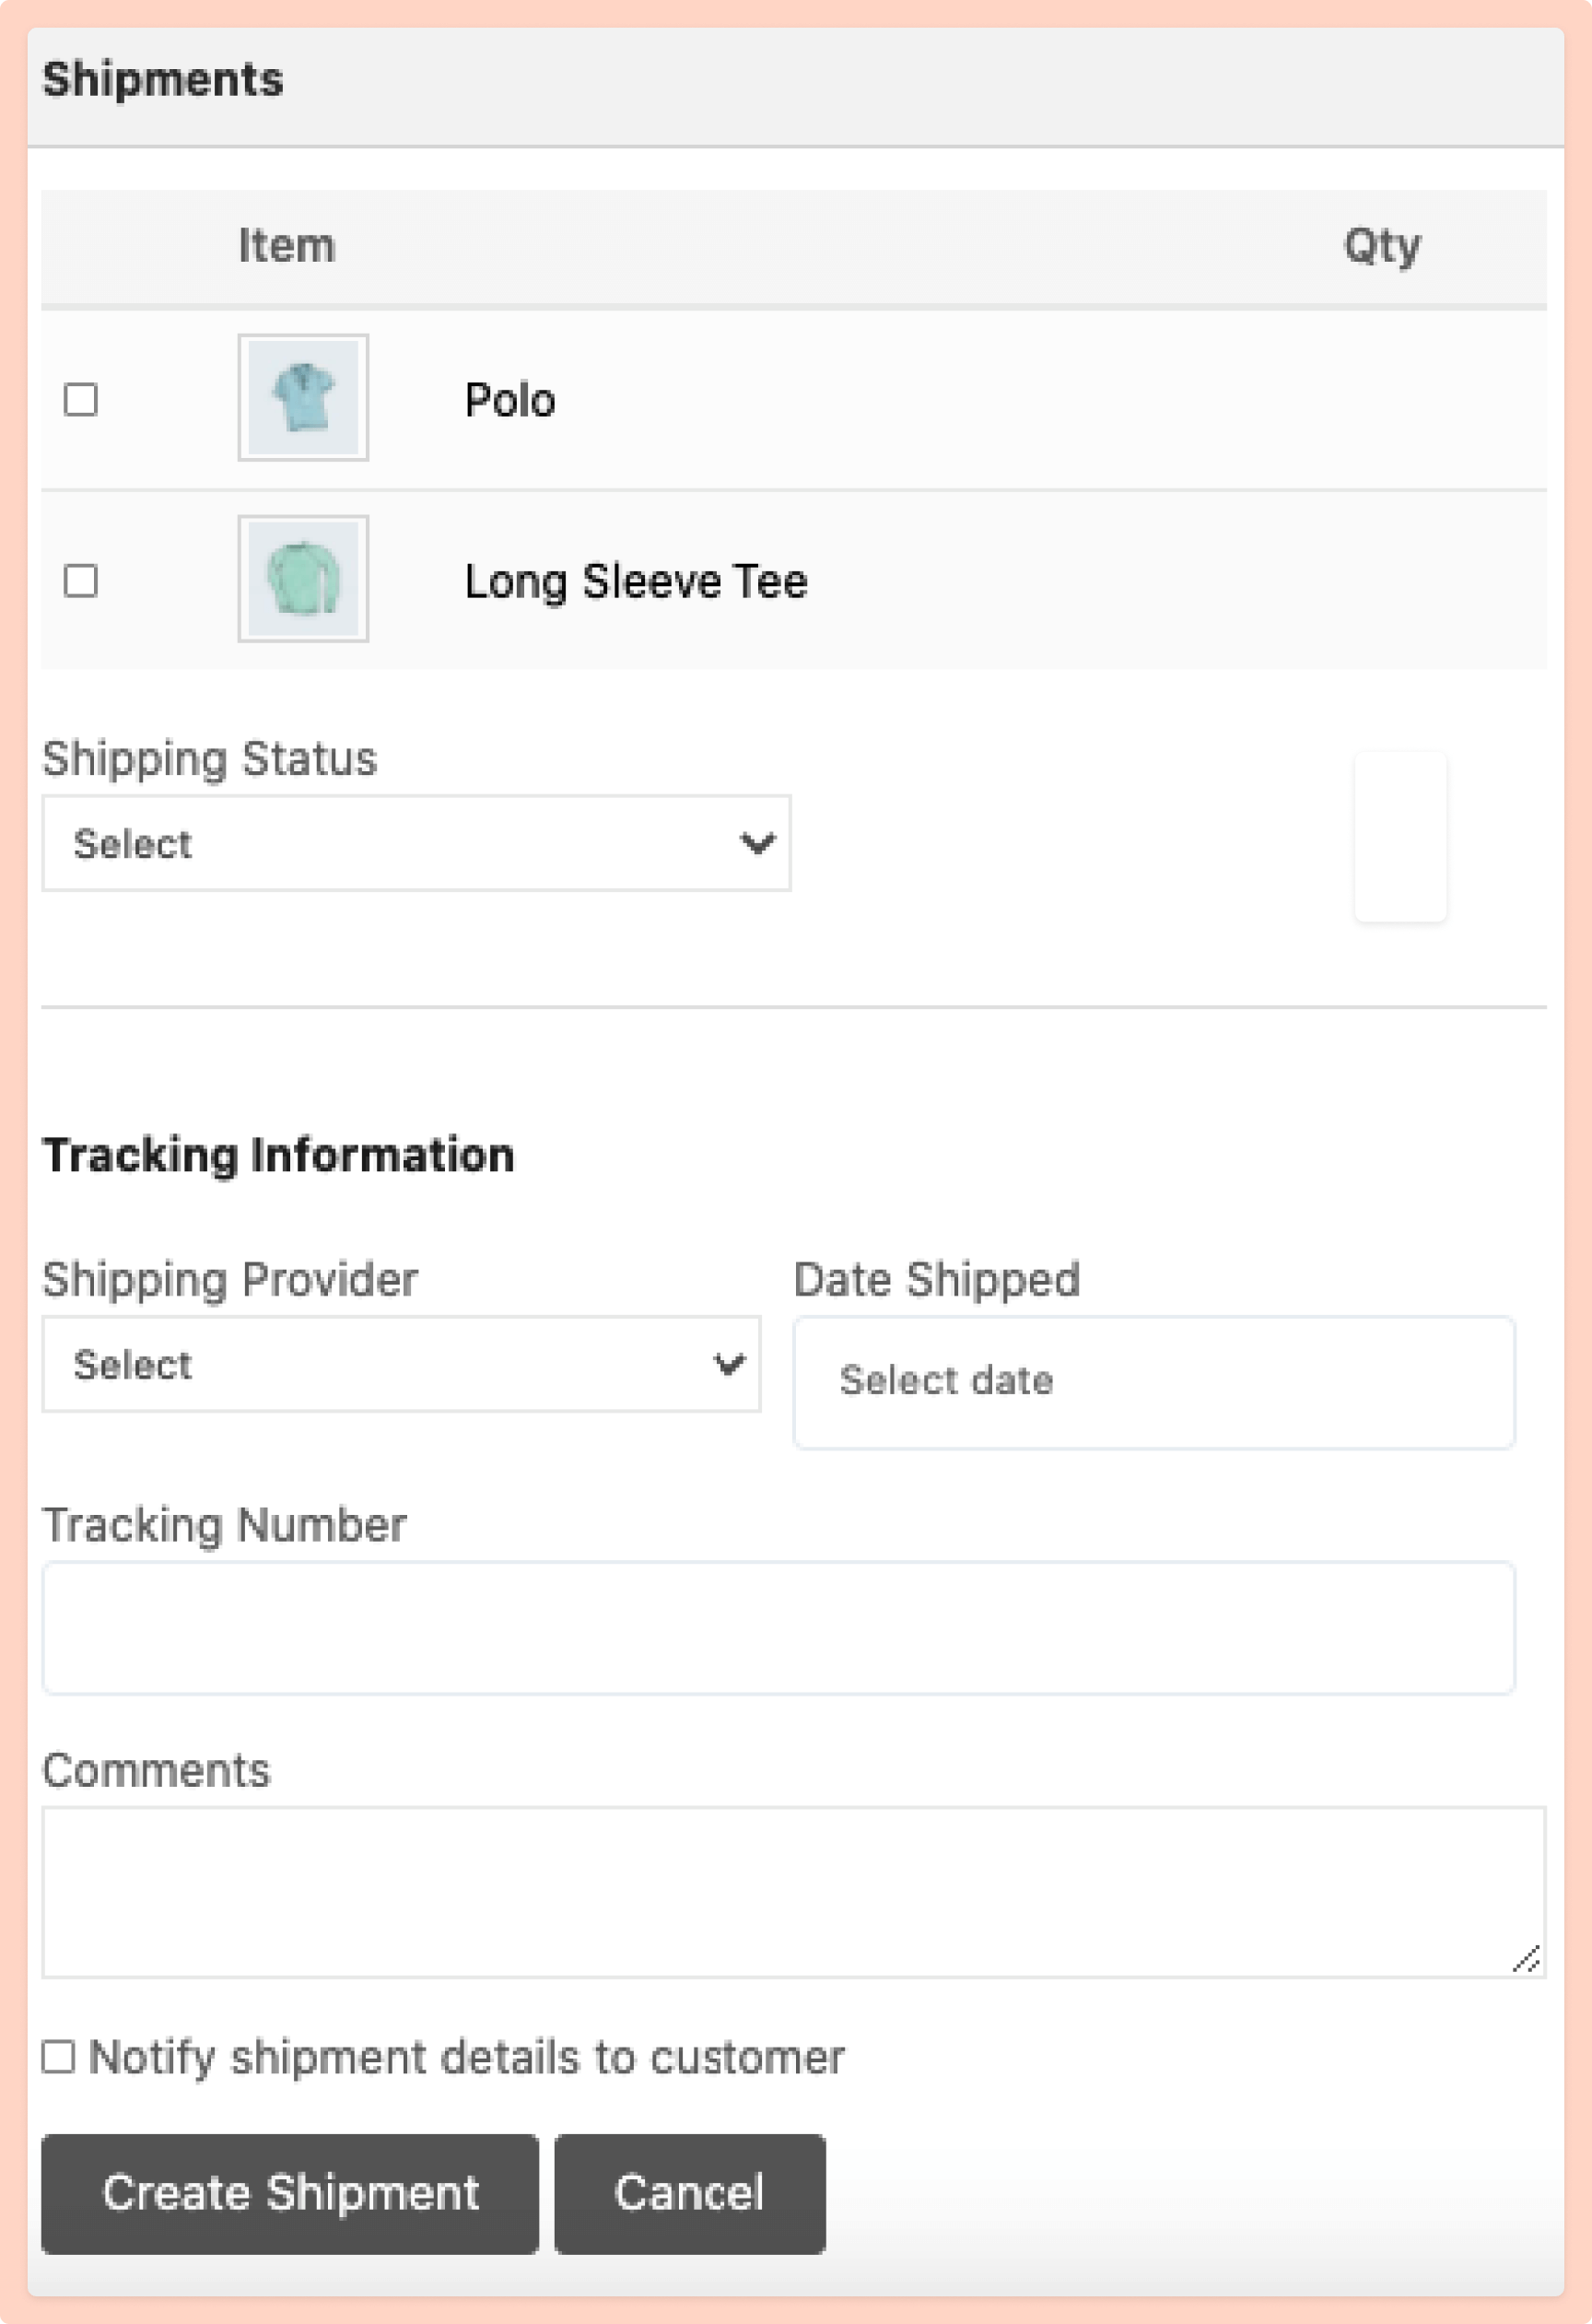Screen dimensions: 1592x2324
Task: Click the Qty column header
Action: point(1382,245)
